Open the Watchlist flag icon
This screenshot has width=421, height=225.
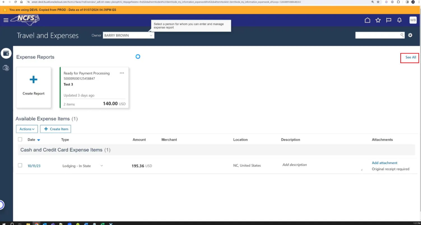point(389,20)
